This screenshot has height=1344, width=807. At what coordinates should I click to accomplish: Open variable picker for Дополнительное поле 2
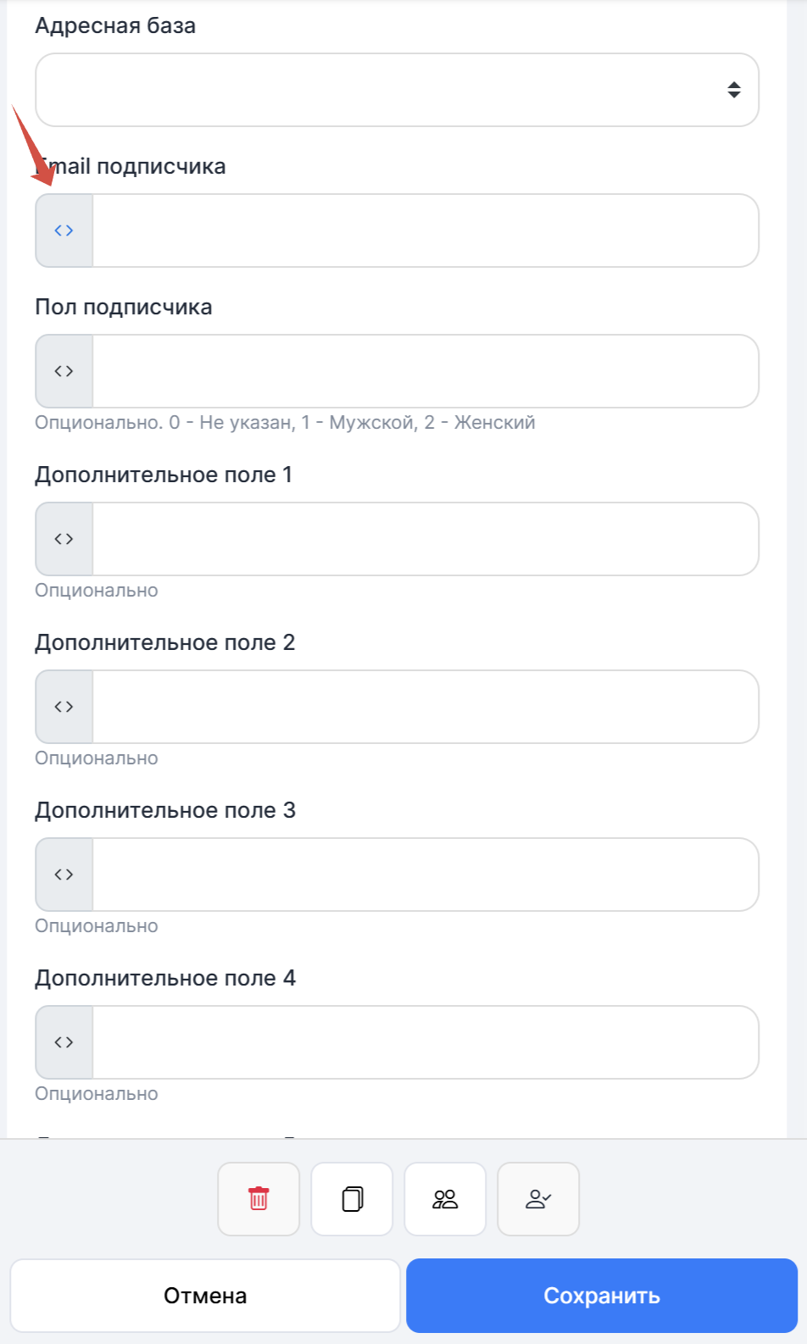coord(64,707)
